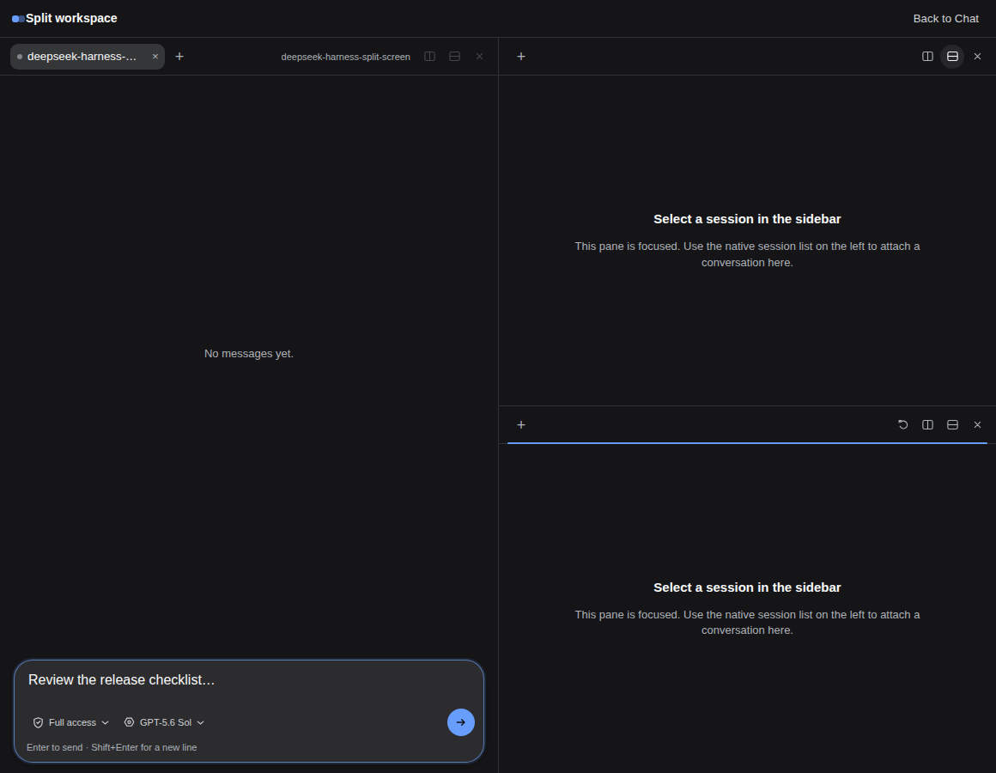Go Back to Chat
Screen dimensions: 996x773
tap(946, 19)
